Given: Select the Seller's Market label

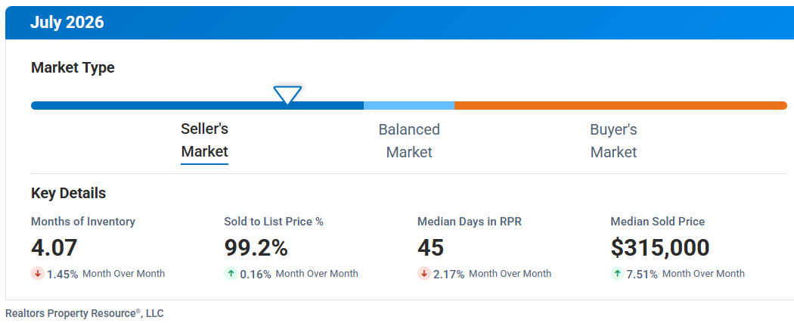Looking at the screenshot, I should point(205,140).
